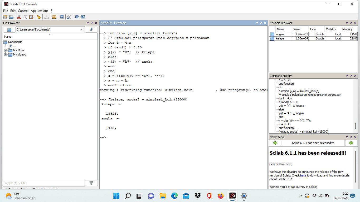This screenshot has width=360, height=202.
Task: Click folder chooser button in File Browser
Action: point(9,29)
